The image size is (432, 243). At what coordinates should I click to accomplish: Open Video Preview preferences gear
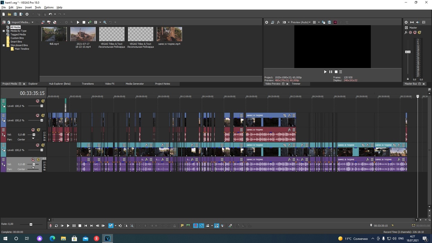point(267,22)
